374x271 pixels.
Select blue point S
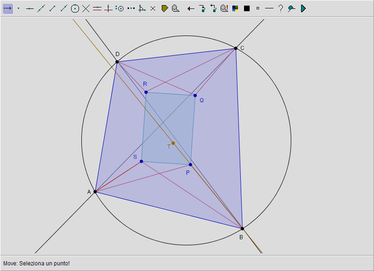(142, 161)
